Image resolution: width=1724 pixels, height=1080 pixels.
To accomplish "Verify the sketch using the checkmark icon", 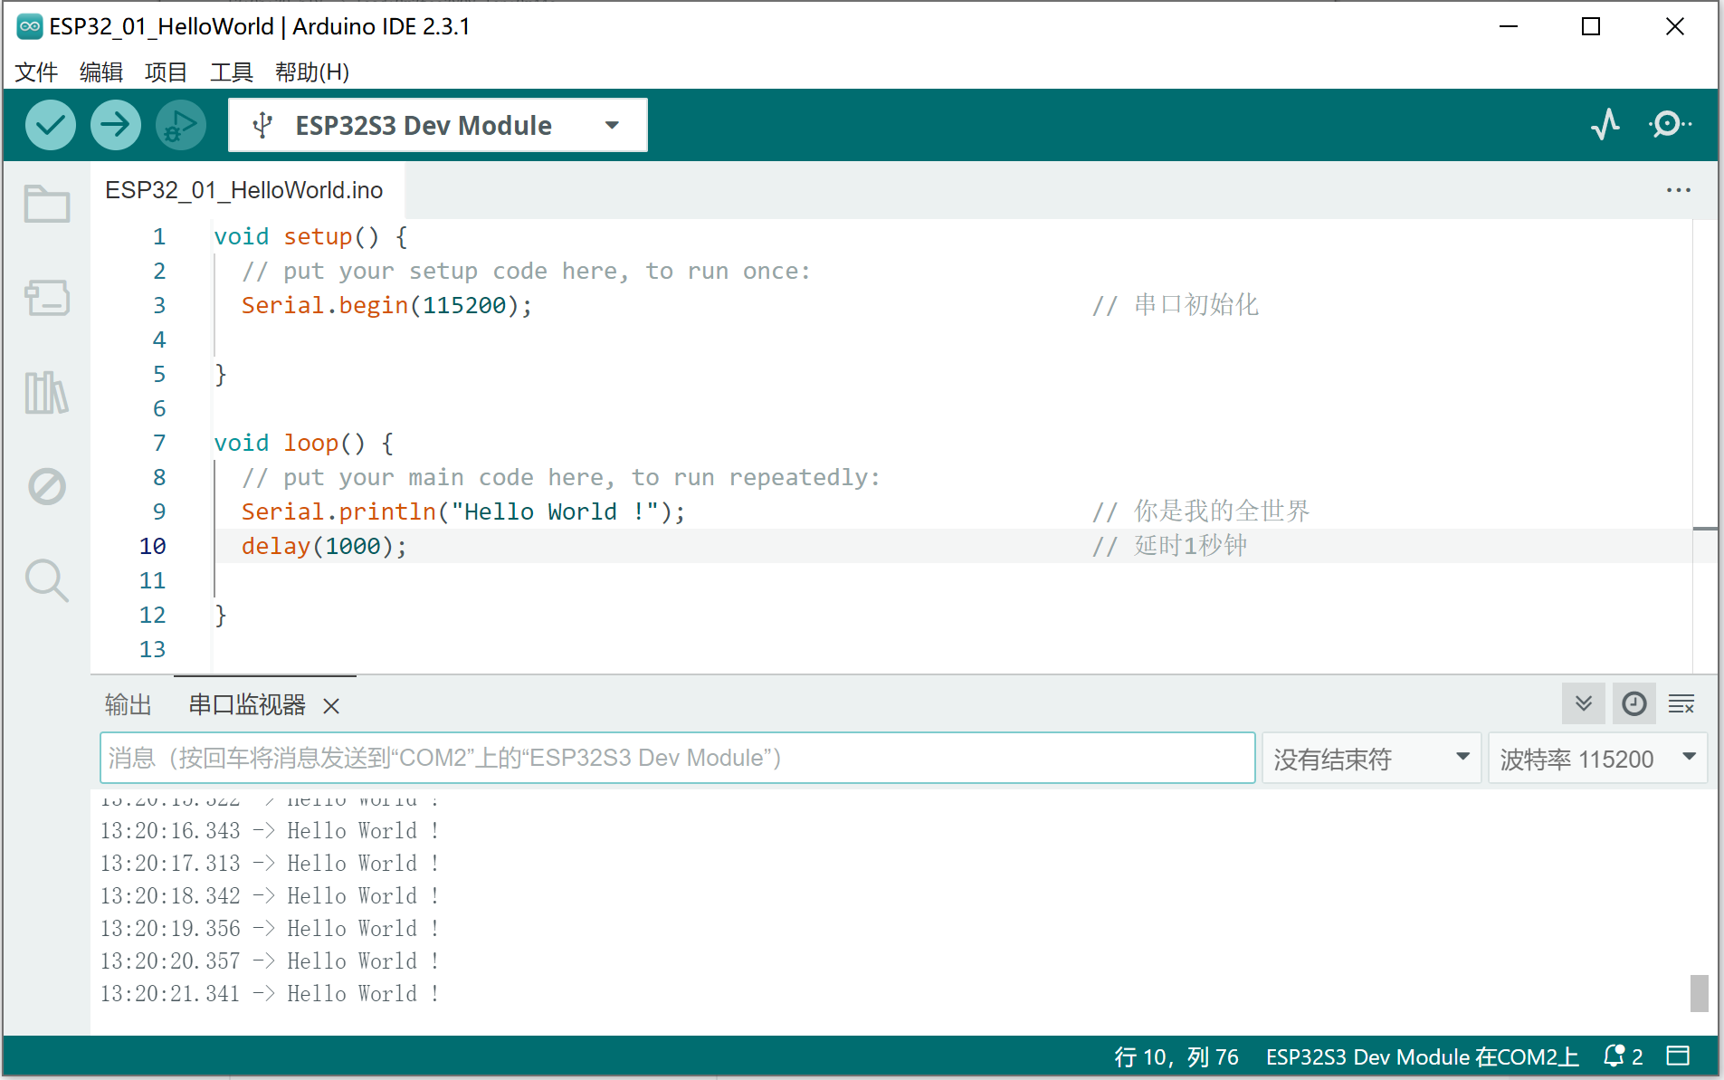I will (50, 124).
